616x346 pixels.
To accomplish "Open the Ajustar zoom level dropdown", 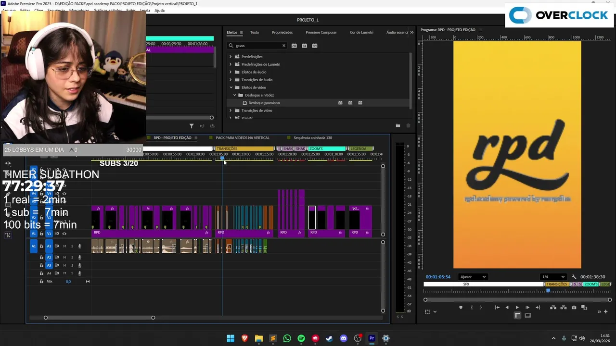I will 473,277.
